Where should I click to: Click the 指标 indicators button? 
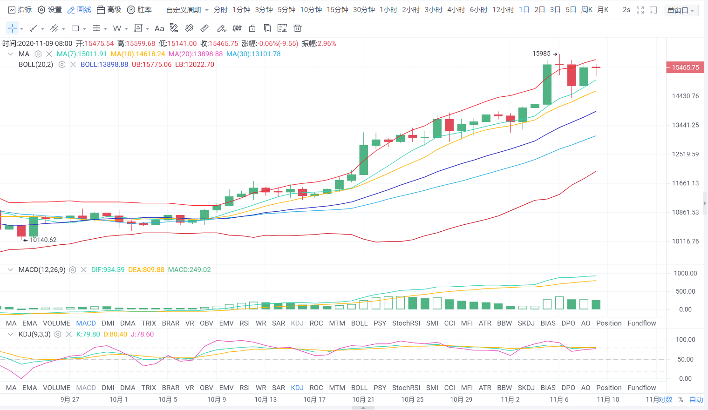pos(20,10)
